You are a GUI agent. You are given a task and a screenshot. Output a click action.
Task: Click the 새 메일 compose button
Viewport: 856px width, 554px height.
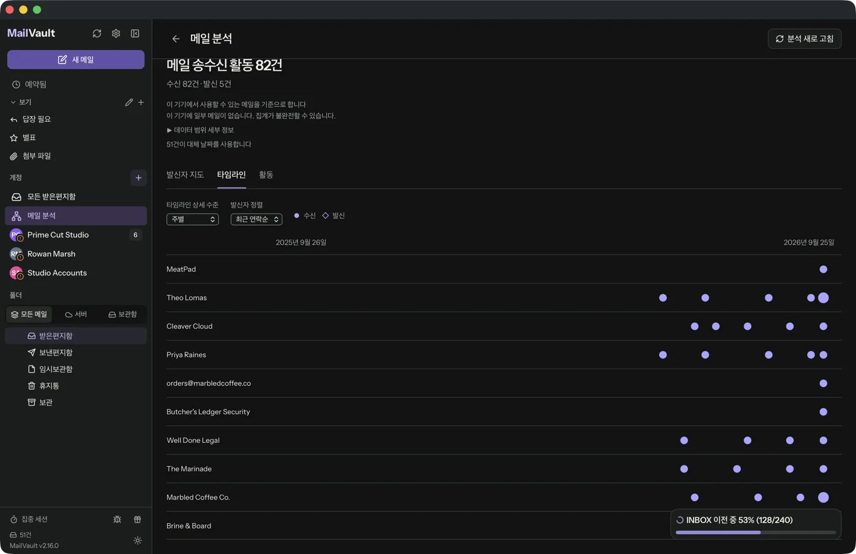coord(76,59)
